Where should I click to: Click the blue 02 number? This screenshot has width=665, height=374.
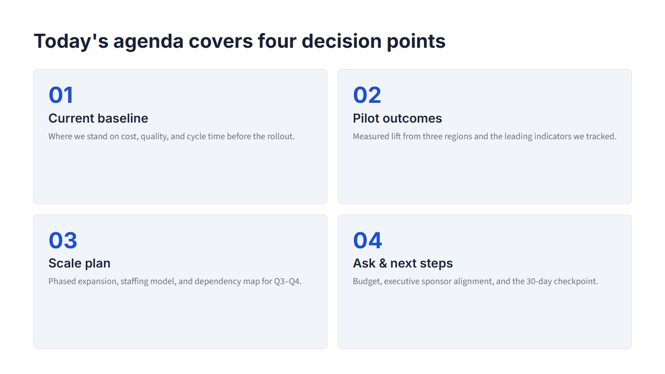click(x=367, y=95)
